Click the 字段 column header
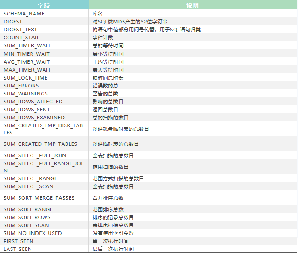This screenshot has width=298, height=254. coord(44,5)
